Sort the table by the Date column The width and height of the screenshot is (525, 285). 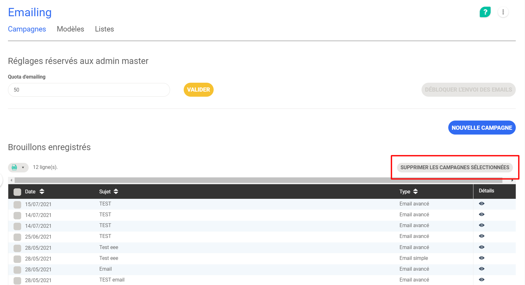coord(42,191)
